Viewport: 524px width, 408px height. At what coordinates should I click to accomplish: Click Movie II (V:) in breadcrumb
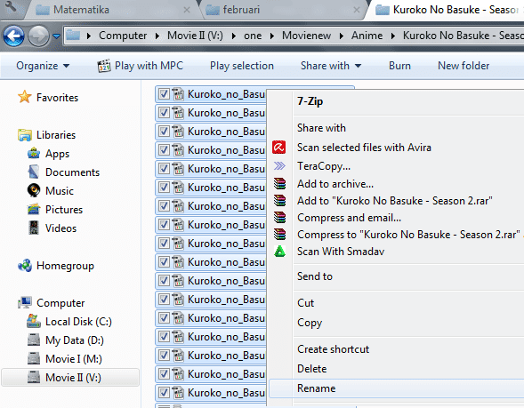pyautogui.click(x=195, y=36)
